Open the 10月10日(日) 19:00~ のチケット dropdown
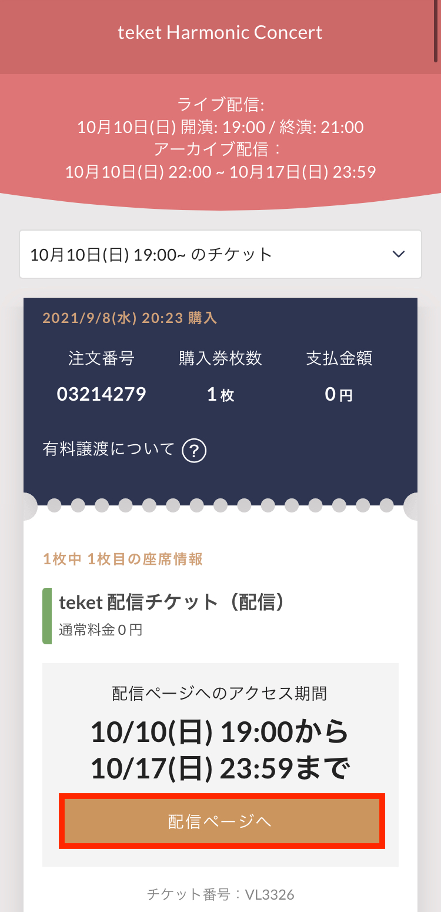The image size is (441, 912). 220,254
